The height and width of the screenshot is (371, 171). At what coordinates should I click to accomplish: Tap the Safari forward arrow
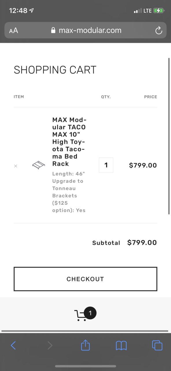click(50, 345)
